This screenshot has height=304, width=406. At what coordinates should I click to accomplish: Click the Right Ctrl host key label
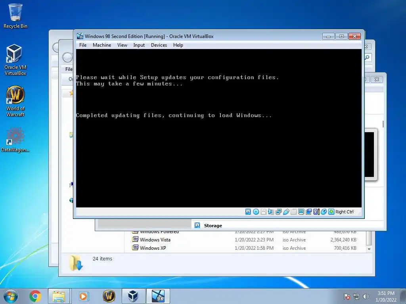(345, 212)
